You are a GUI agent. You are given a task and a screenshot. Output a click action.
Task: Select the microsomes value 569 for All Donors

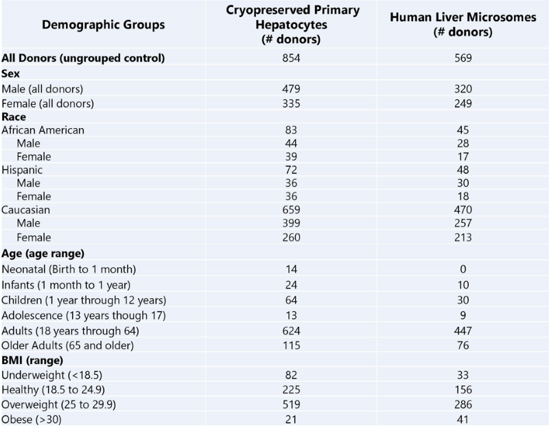point(464,58)
